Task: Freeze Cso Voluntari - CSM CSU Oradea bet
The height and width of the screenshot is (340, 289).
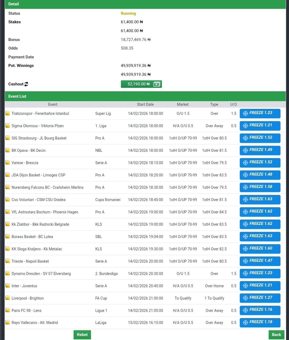Action: pyautogui.click(x=260, y=200)
